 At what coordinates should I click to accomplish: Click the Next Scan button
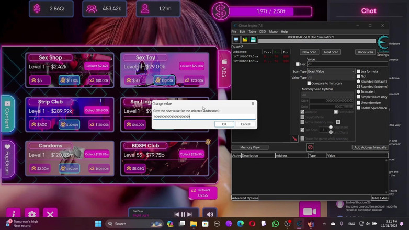tap(331, 52)
